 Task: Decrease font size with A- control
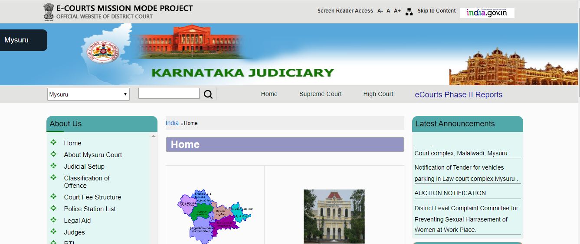click(380, 11)
